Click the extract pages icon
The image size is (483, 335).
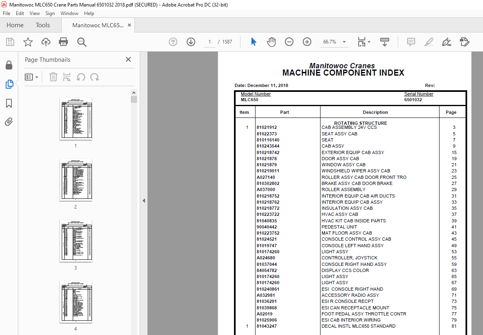click(67, 77)
